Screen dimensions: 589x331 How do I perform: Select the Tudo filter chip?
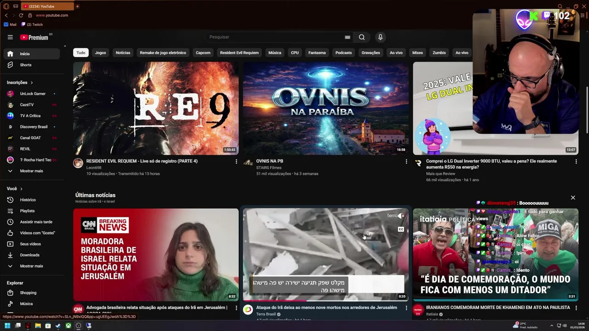click(x=81, y=53)
